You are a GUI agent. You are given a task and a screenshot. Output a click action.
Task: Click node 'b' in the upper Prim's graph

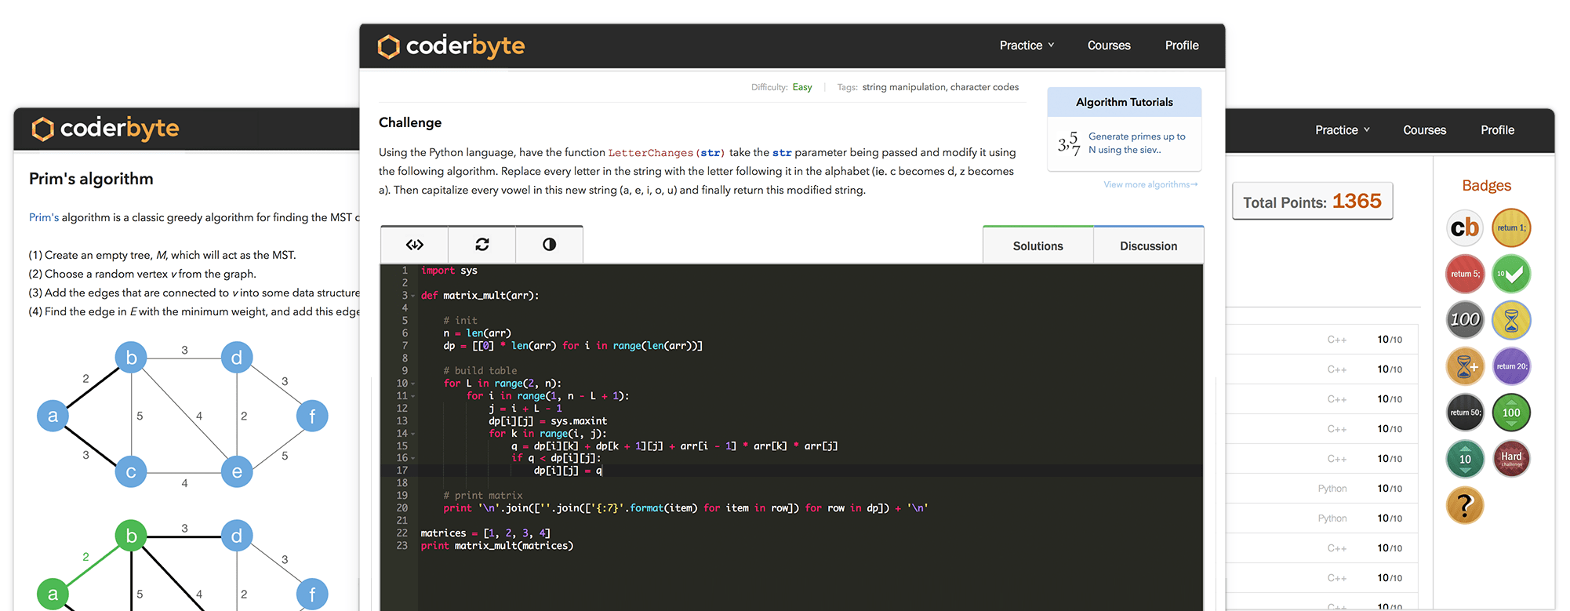coord(131,358)
